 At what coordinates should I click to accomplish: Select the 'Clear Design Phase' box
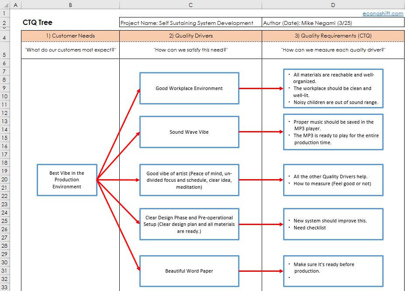pyautogui.click(x=189, y=224)
